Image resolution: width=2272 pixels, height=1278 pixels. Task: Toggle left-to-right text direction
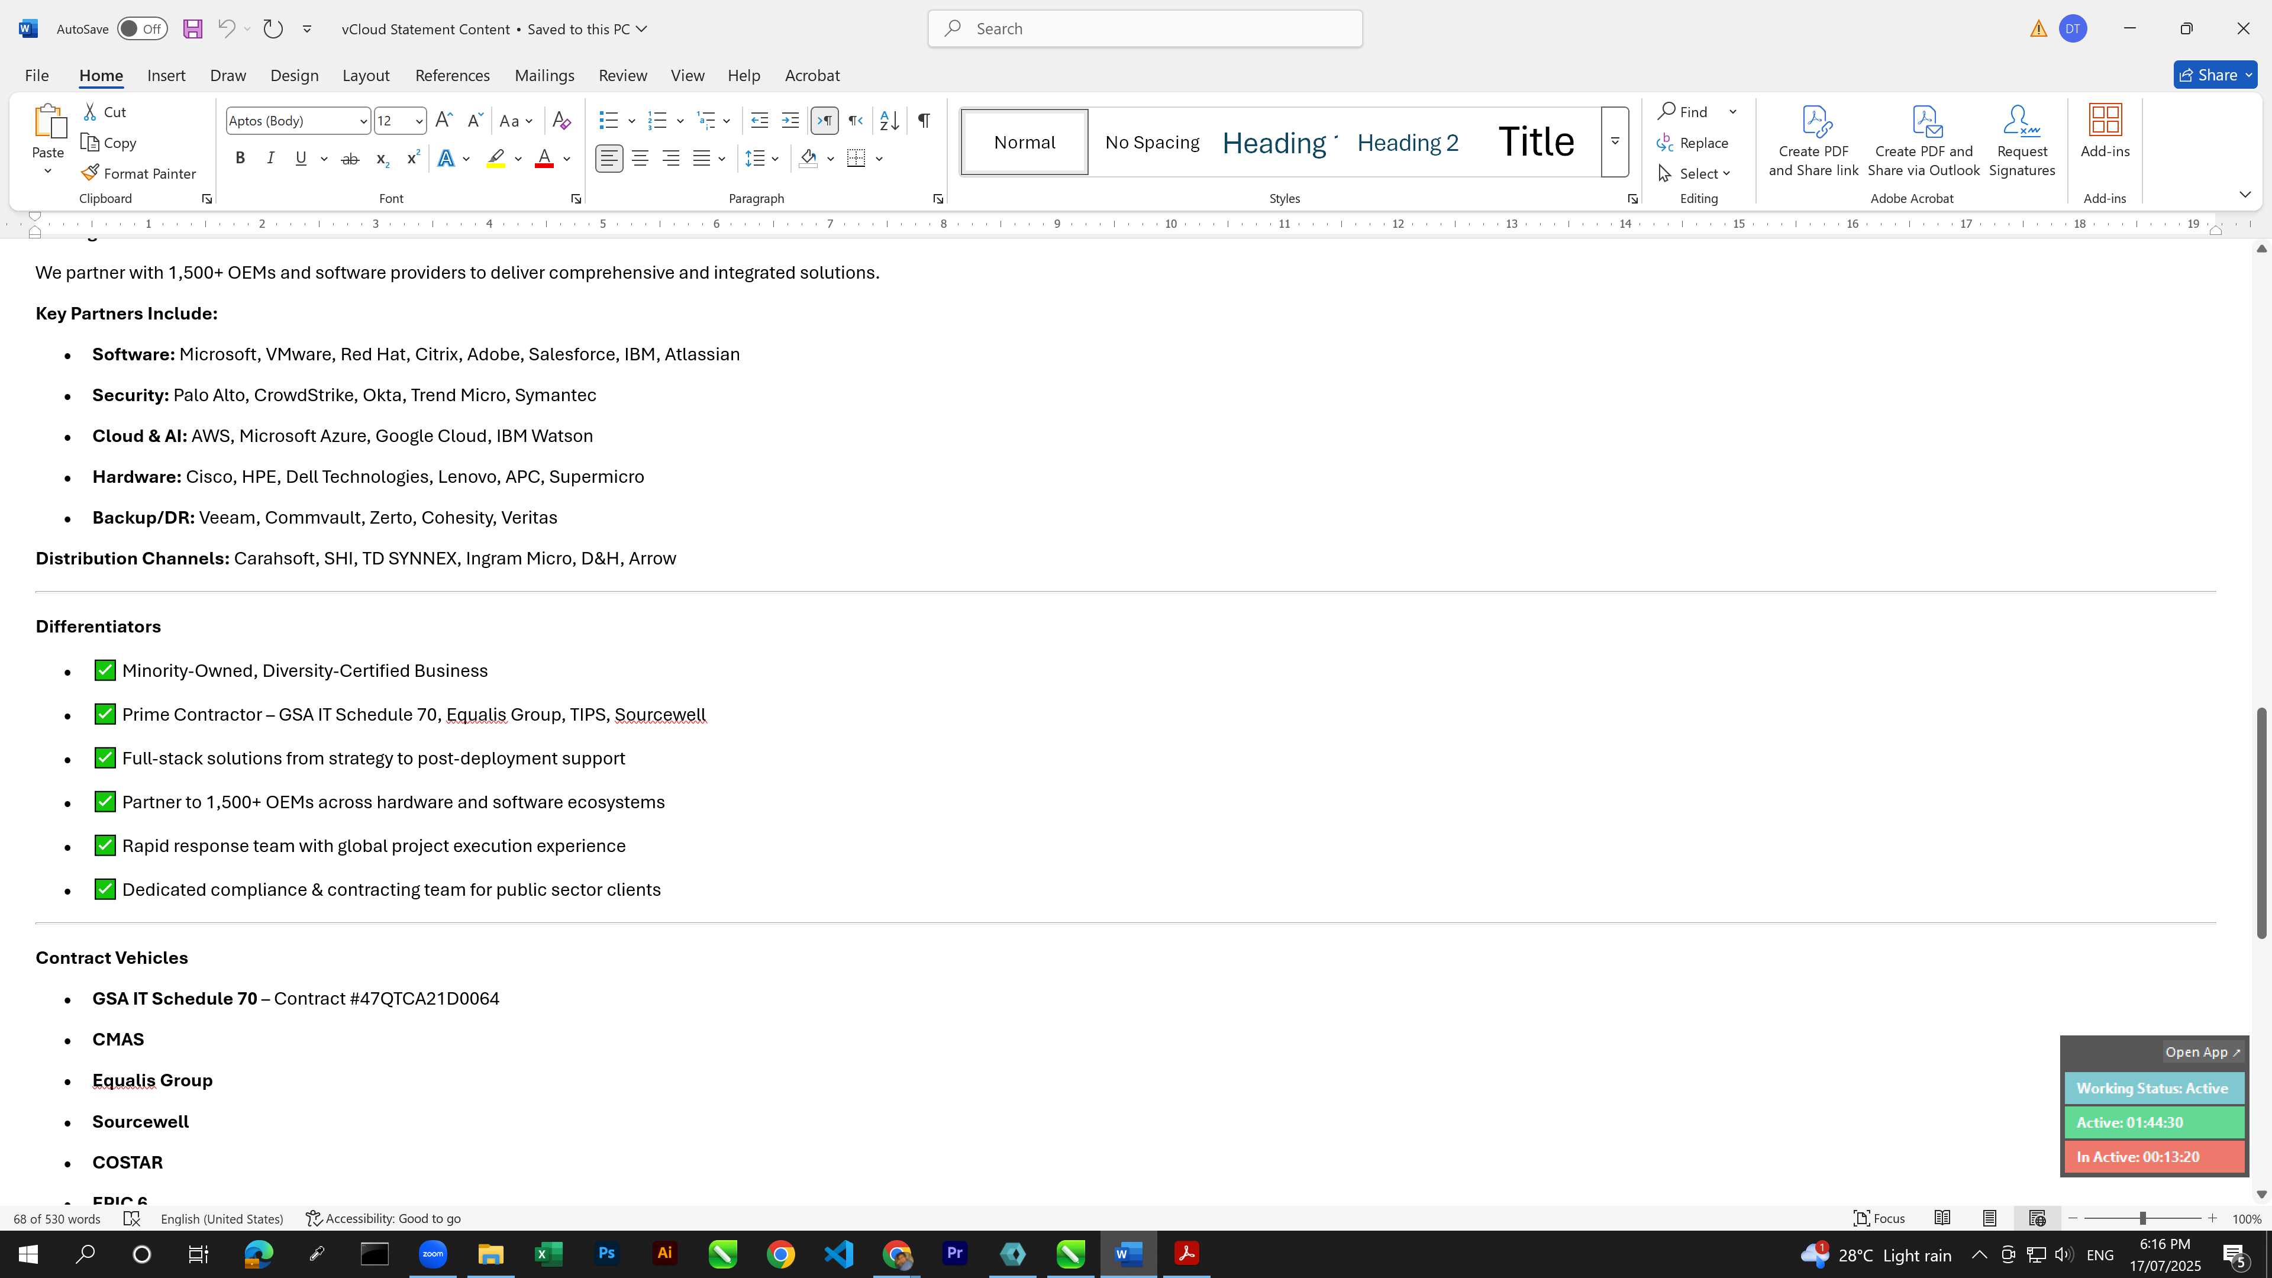pyautogui.click(x=825, y=121)
